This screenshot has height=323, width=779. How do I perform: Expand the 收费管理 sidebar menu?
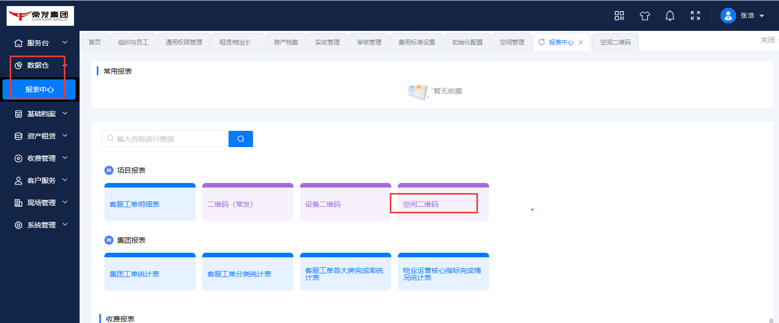40,158
